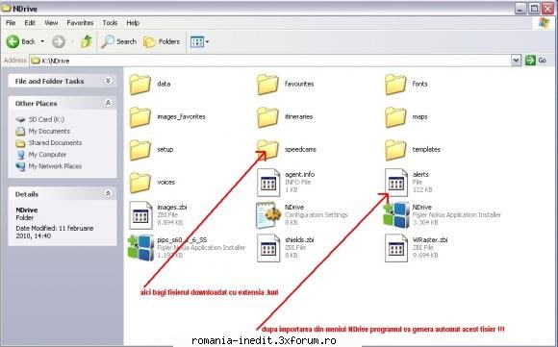Select the voices folder icon
Viewport: 558px width, 347px height.
click(139, 183)
